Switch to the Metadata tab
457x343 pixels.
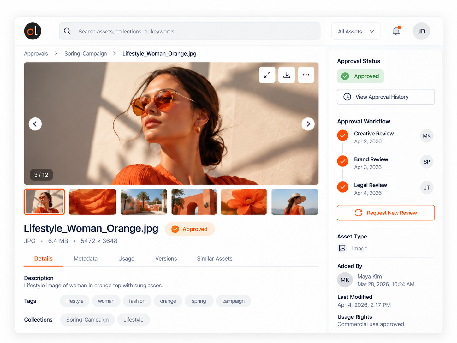pyautogui.click(x=86, y=259)
